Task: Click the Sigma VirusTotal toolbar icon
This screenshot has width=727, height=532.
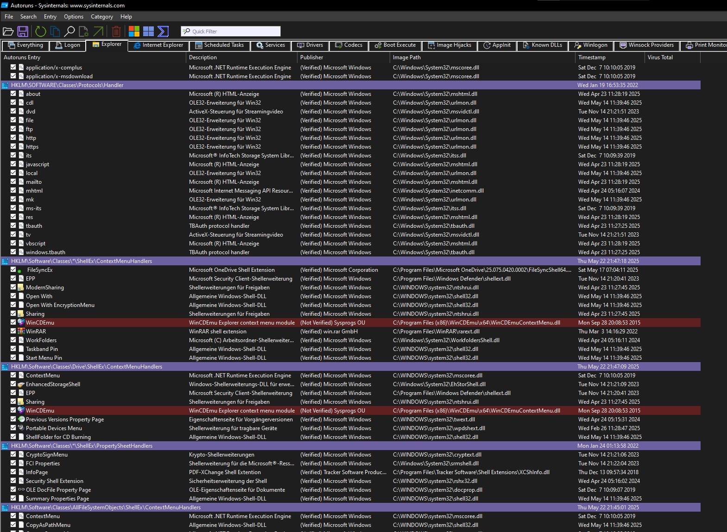Action: click(x=163, y=31)
